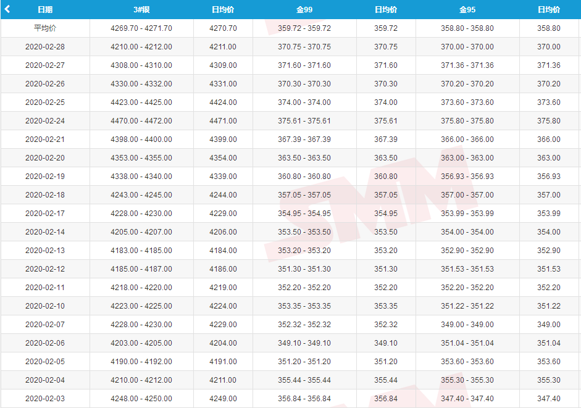
Task: Click the 2020-02-03 date cell
Action: (45, 399)
